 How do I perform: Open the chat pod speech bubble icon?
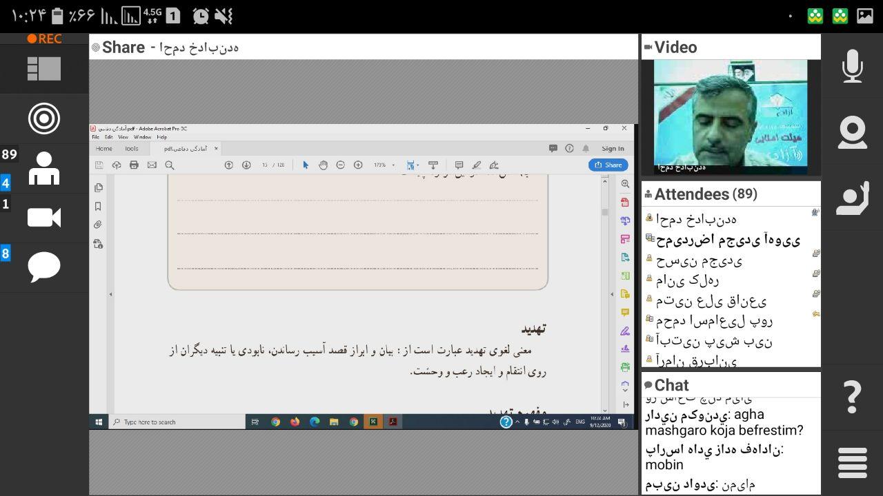click(44, 267)
